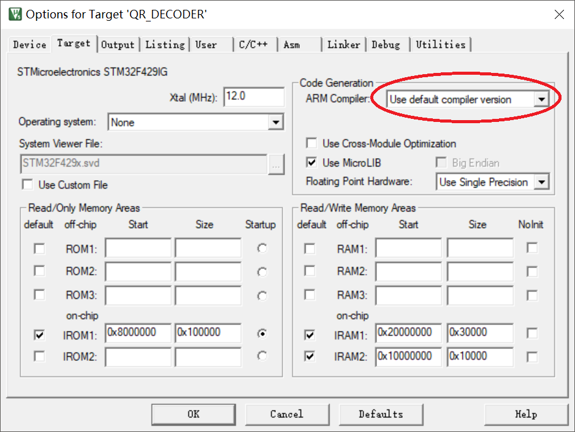This screenshot has width=575, height=432.
Task: Select the Linker tab
Action: click(343, 45)
